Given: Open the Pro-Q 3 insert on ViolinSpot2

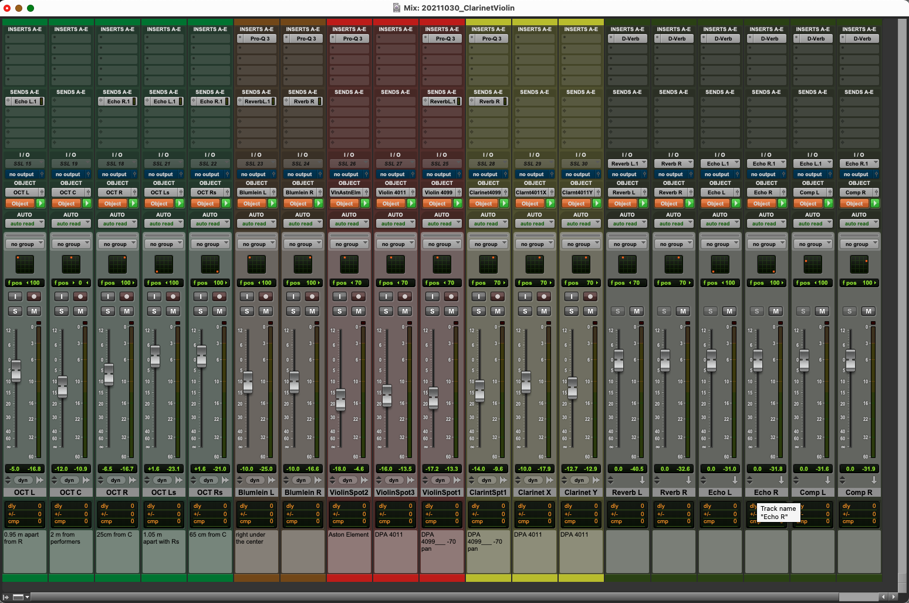Looking at the screenshot, I should (x=349, y=38).
